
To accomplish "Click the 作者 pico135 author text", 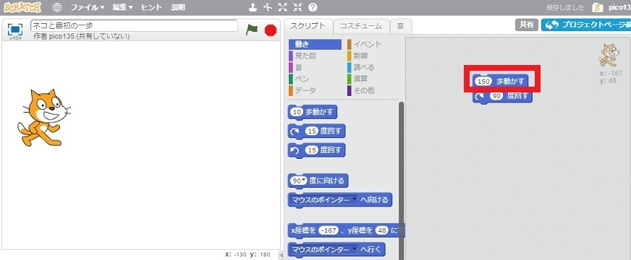I will tap(81, 36).
